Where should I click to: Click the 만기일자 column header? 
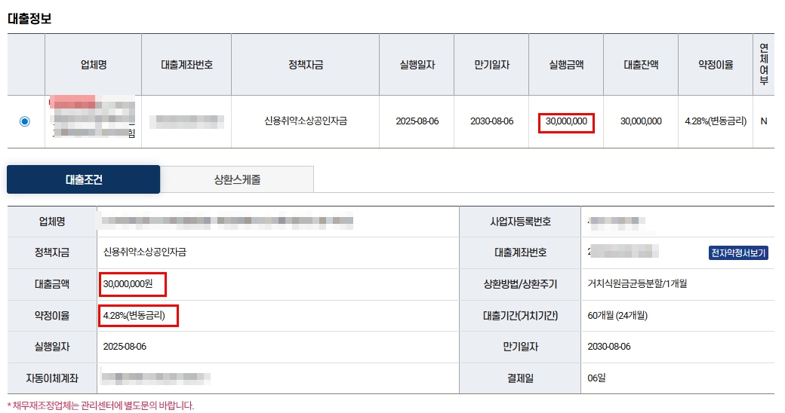click(491, 65)
